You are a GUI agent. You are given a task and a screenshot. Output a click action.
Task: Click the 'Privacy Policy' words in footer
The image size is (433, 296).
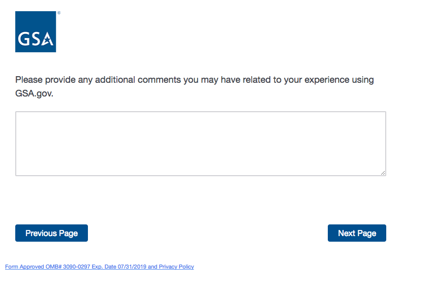click(176, 267)
